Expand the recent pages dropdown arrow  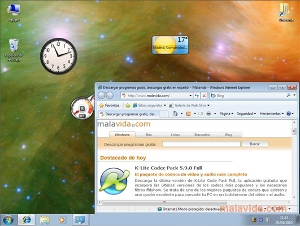(x=116, y=95)
